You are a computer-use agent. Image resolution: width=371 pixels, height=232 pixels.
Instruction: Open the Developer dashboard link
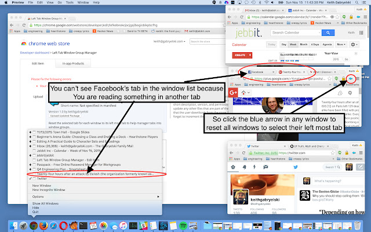point(35,53)
